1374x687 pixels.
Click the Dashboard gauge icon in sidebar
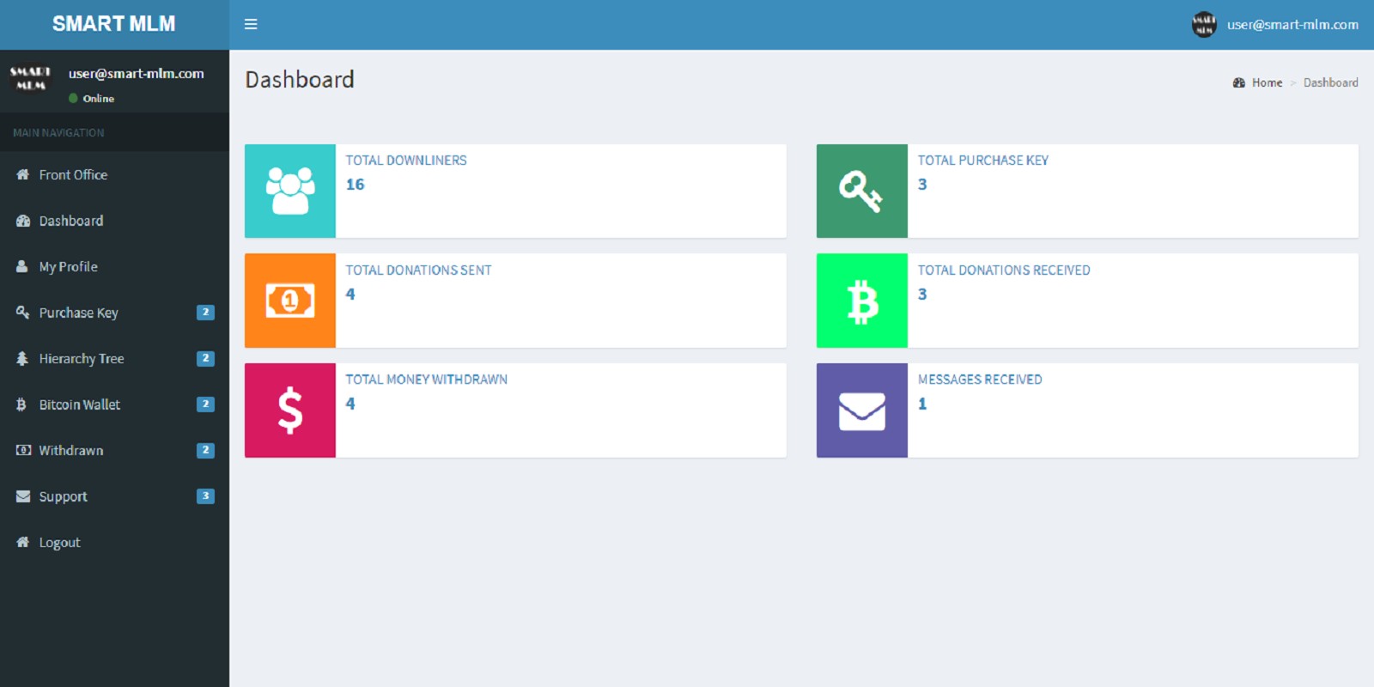point(23,221)
